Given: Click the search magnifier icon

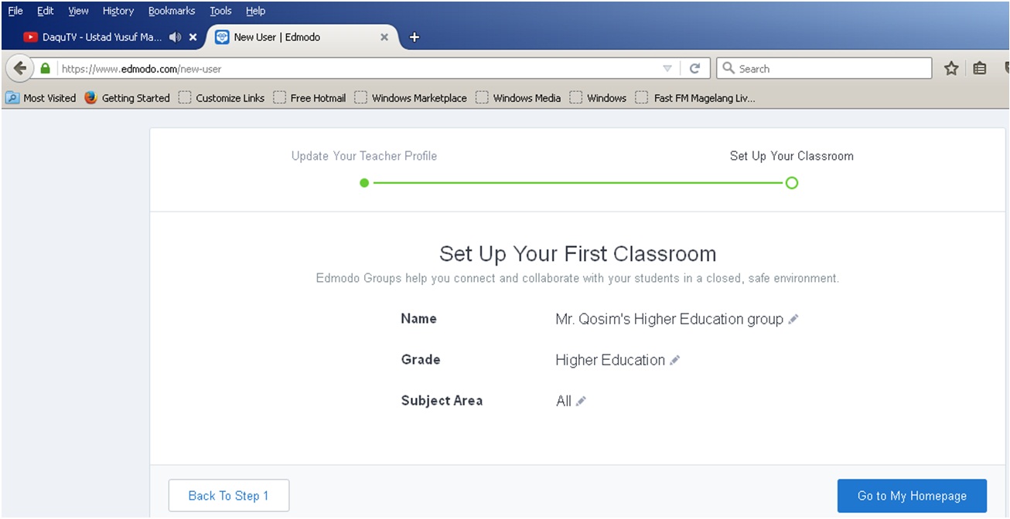Looking at the screenshot, I should (728, 68).
